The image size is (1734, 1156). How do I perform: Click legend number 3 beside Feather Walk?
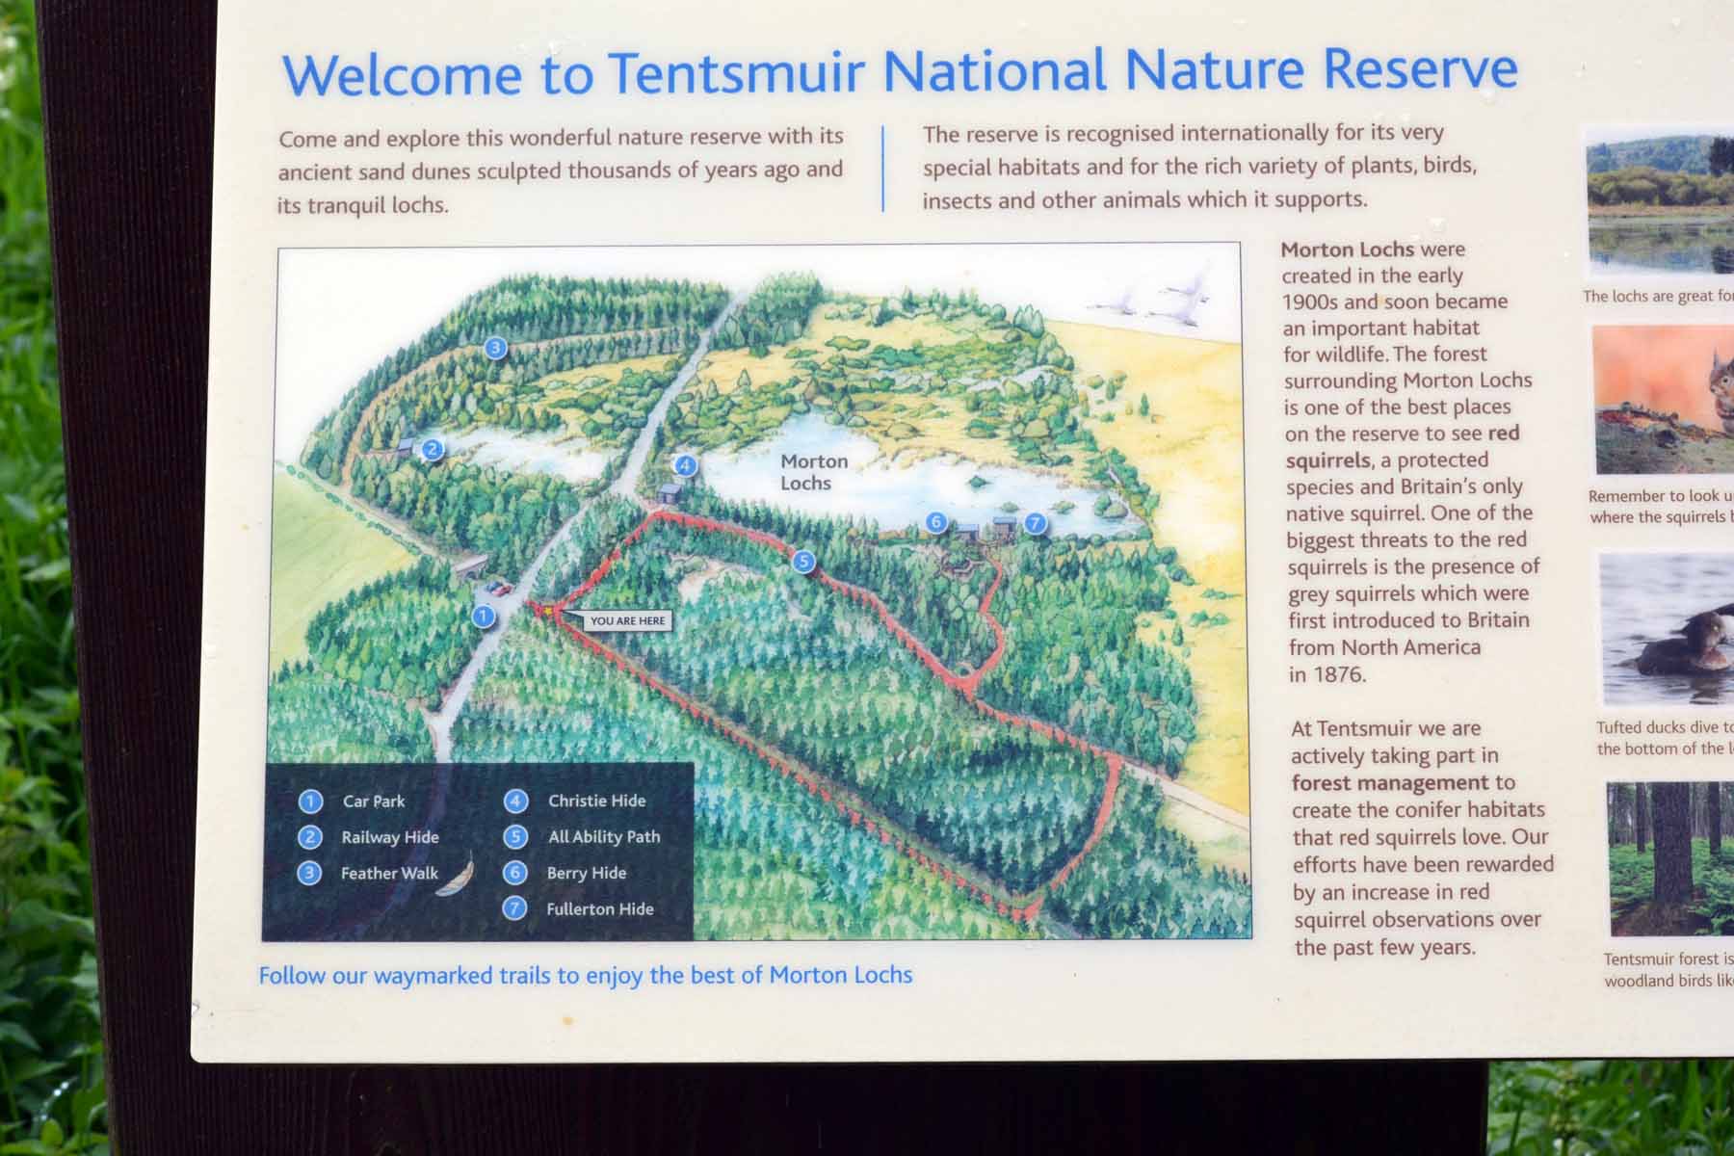(x=309, y=873)
